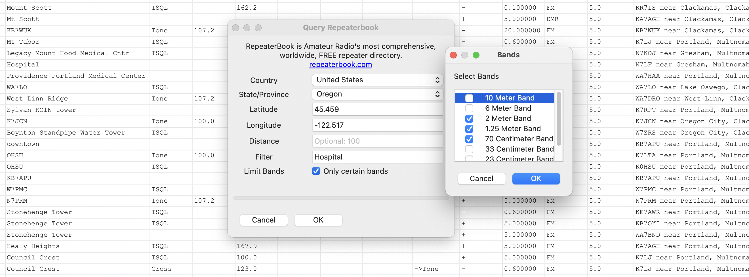Select the 'KB7WUK' name cell

point(77,31)
